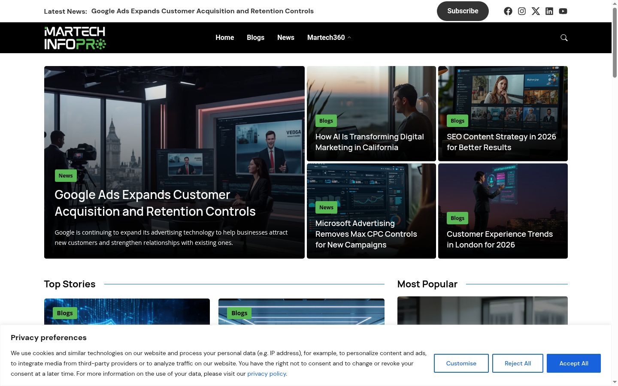Viewport: 618px width, 386px height.
Task: Click the Top Stories section heading
Action: click(x=70, y=284)
